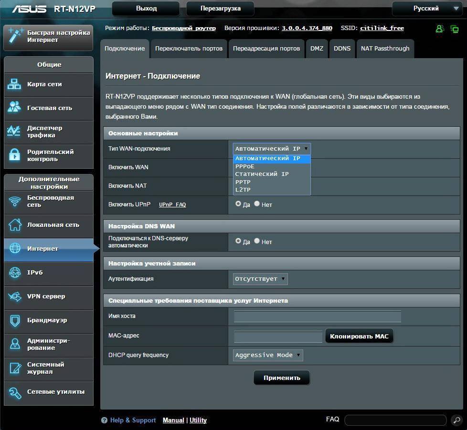Viewport: 467px width, 430px height.
Task: Click the Клонировать MAC button
Action: pos(359,337)
